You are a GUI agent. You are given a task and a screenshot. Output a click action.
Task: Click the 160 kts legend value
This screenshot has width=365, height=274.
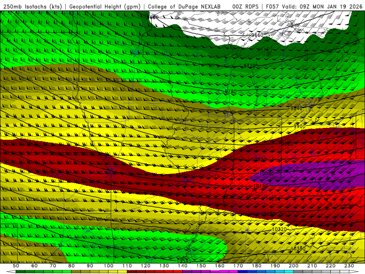coord(220,266)
